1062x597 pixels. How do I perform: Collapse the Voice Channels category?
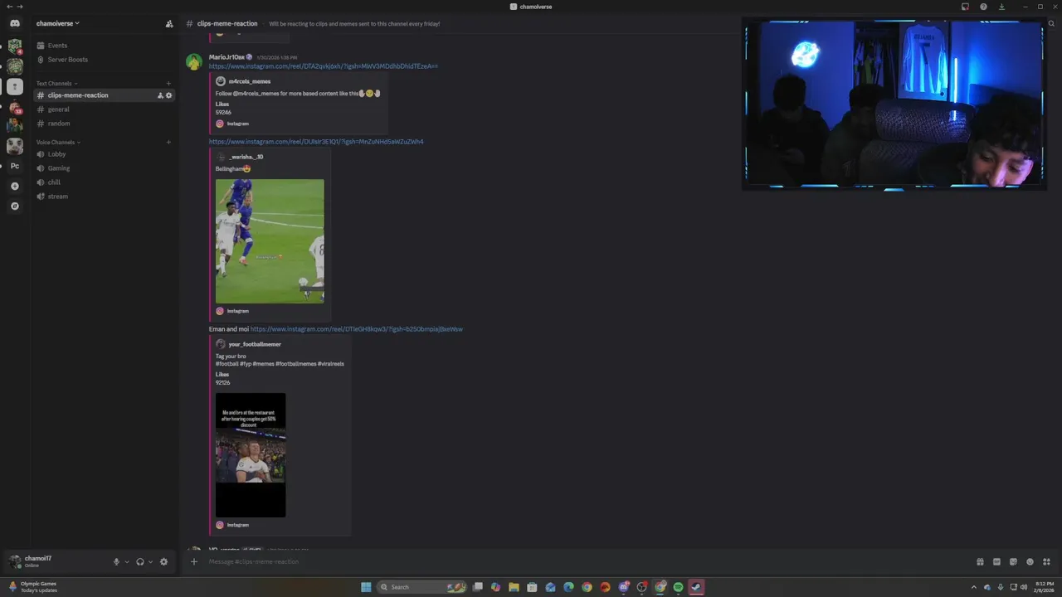(58, 143)
